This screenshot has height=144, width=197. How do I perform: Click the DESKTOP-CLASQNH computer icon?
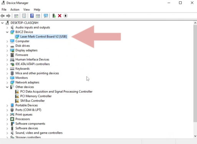pos(7,23)
